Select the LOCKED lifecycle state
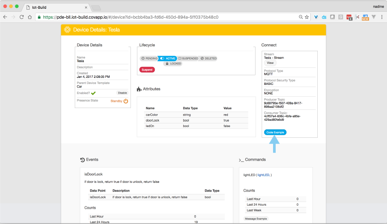The height and width of the screenshot is (224, 387). pos(173,63)
